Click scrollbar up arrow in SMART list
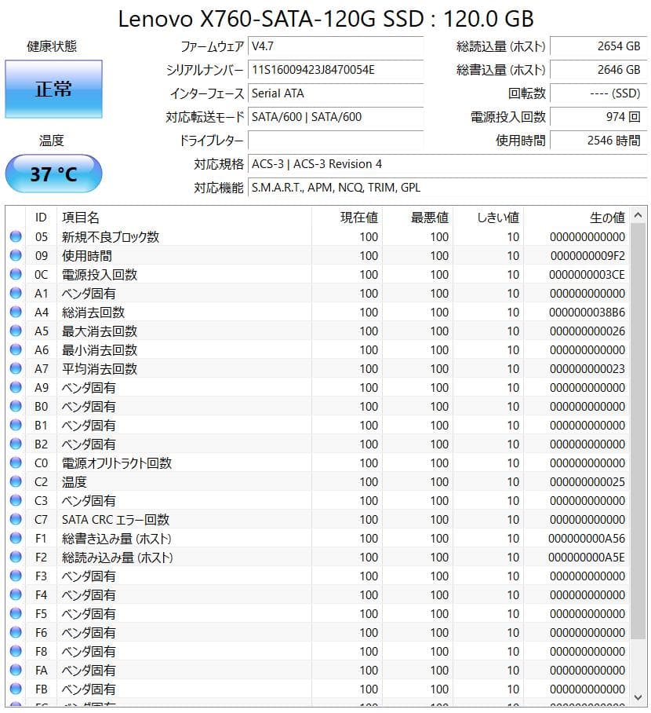 pyautogui.click(x=638, y=215)
